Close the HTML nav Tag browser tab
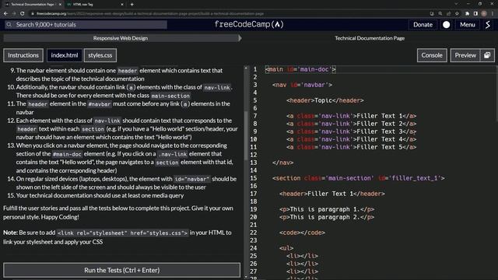This screenshot has height=280, width=498. click(x=122, y=5)
